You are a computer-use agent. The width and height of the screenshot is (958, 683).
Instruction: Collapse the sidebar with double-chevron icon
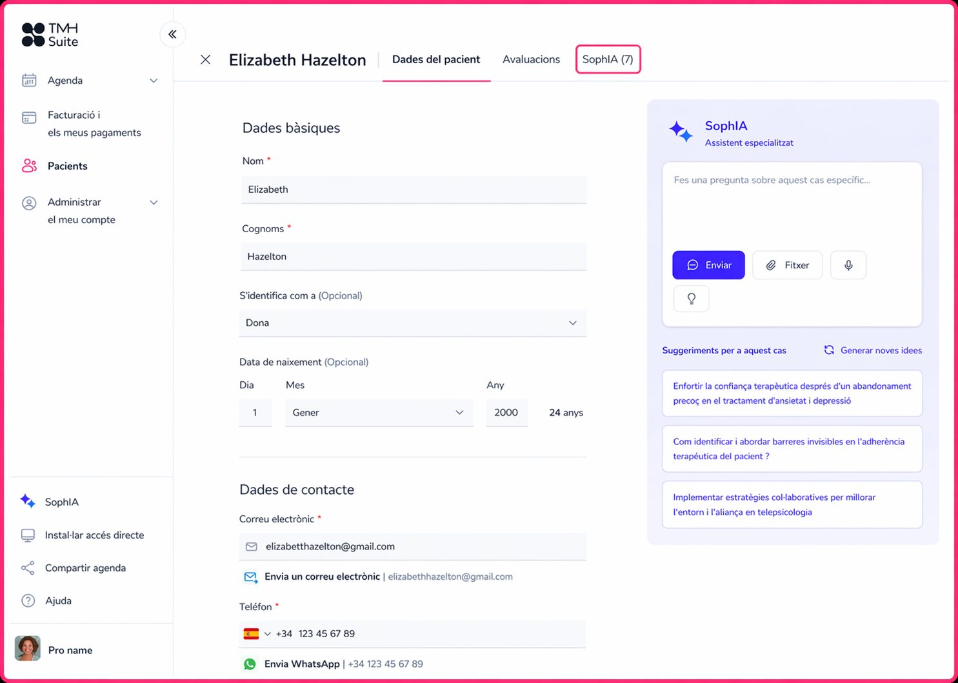tap(172, 34)
